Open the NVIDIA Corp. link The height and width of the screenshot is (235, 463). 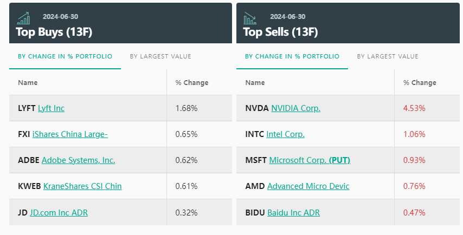[295, 108]
